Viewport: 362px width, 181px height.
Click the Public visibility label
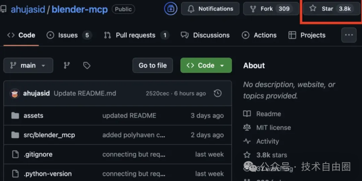coord(123,9)
